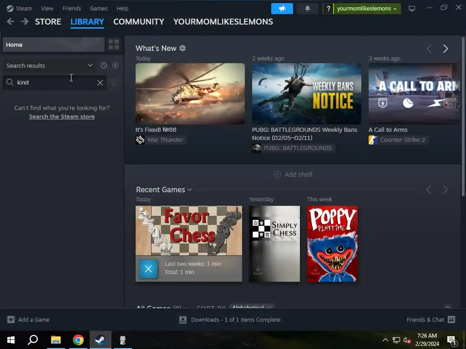Clear the kinit search text
This screenshot has width=466, height=349.
pos(100,83)
